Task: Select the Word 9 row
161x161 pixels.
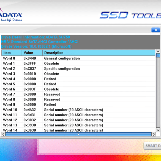Action: [78, 105]
